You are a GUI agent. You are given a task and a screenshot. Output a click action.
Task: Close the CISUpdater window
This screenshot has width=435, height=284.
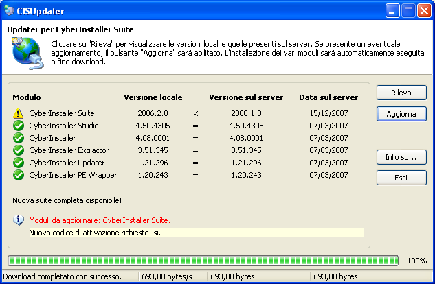click(x=425, y=11)
